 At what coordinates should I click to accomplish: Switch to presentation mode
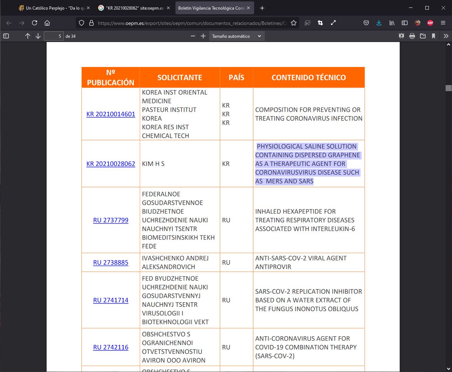click(401, 36)
